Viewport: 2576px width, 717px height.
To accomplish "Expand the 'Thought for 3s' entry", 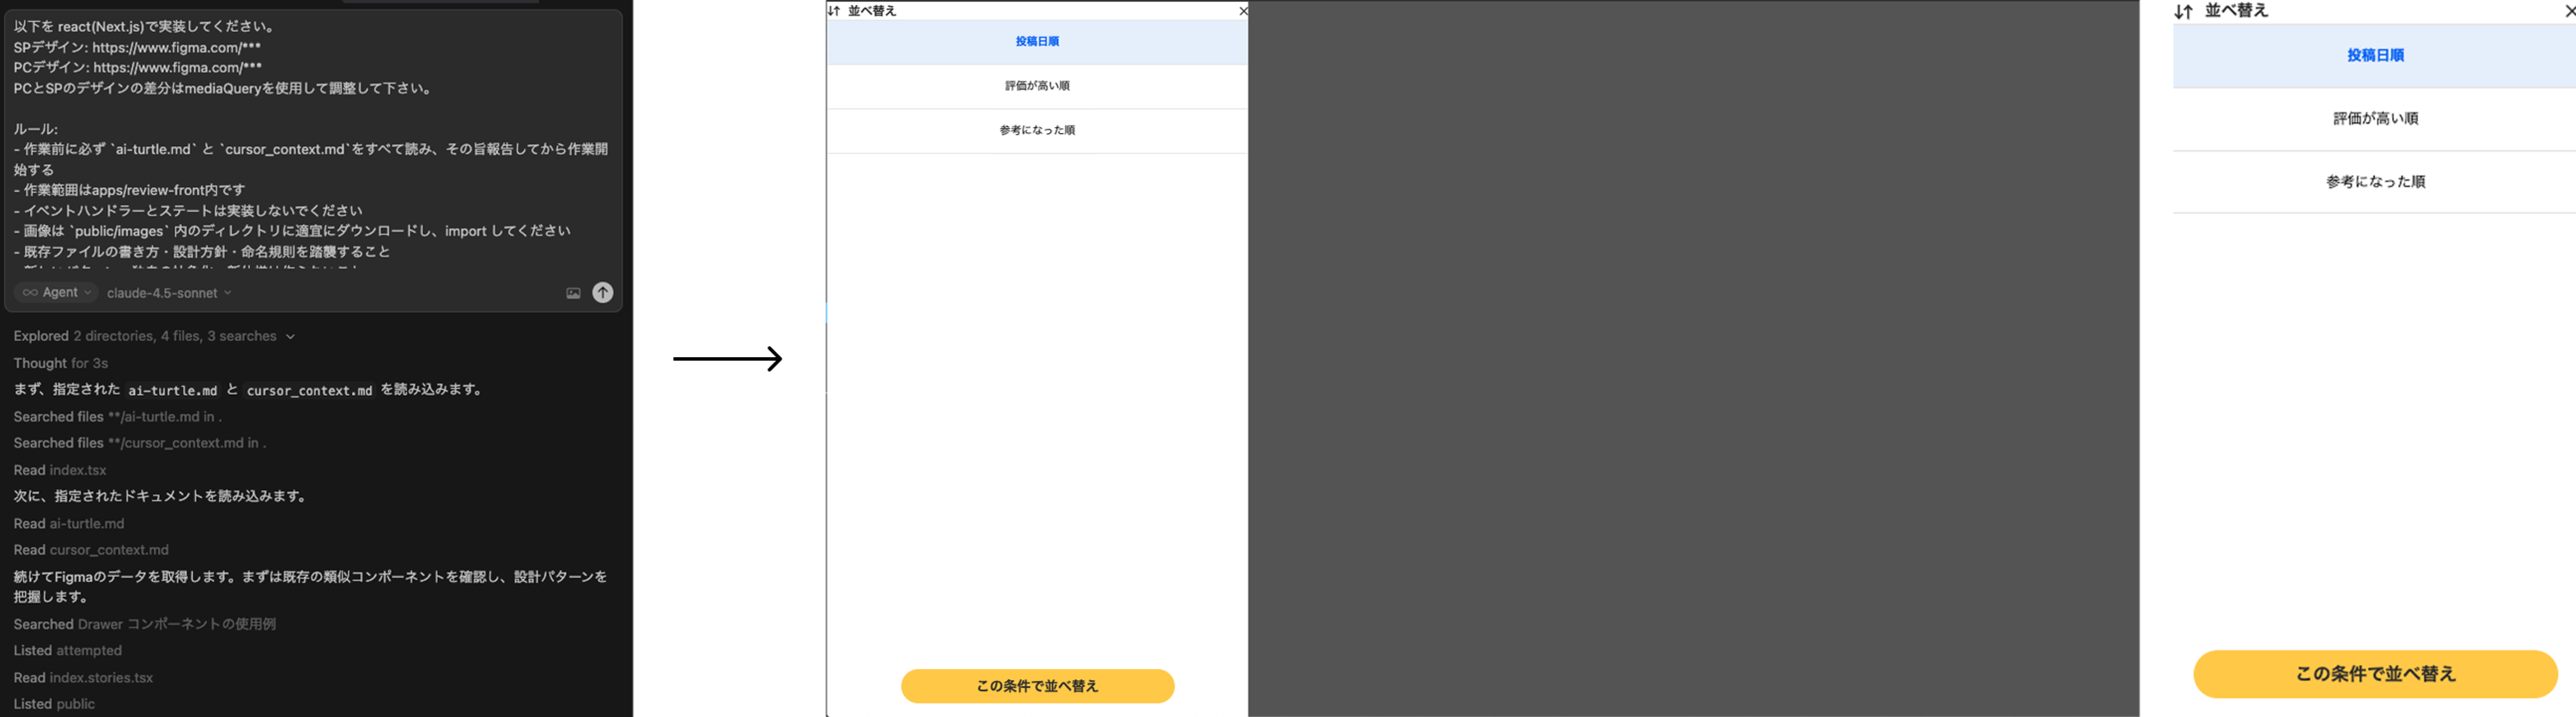I will tap(61, 363).
